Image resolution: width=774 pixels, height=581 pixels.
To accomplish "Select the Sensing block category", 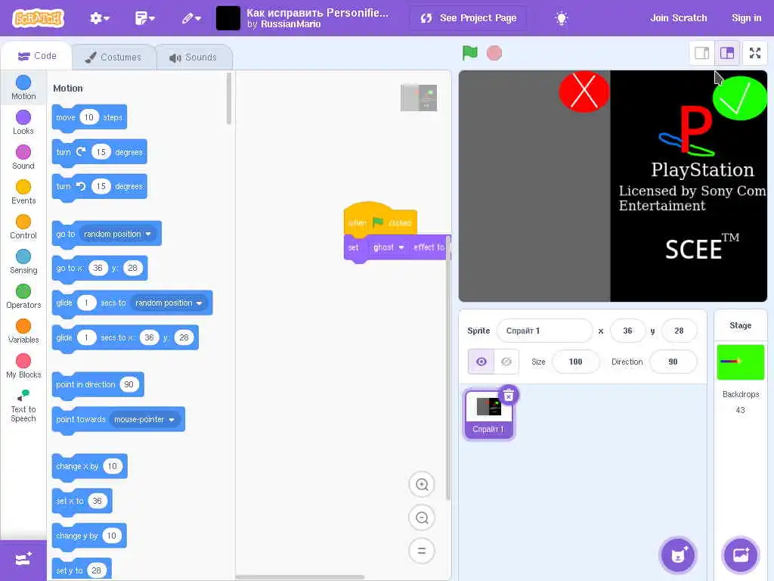I will click(x=23, y=261).
